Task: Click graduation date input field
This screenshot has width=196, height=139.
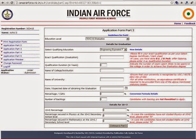Action: [x=112, y=88]
